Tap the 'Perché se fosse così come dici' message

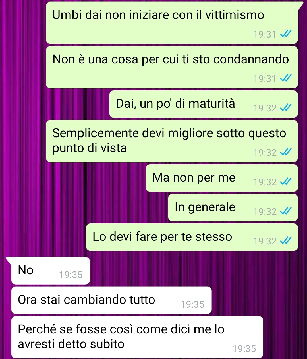coord(137,337)
